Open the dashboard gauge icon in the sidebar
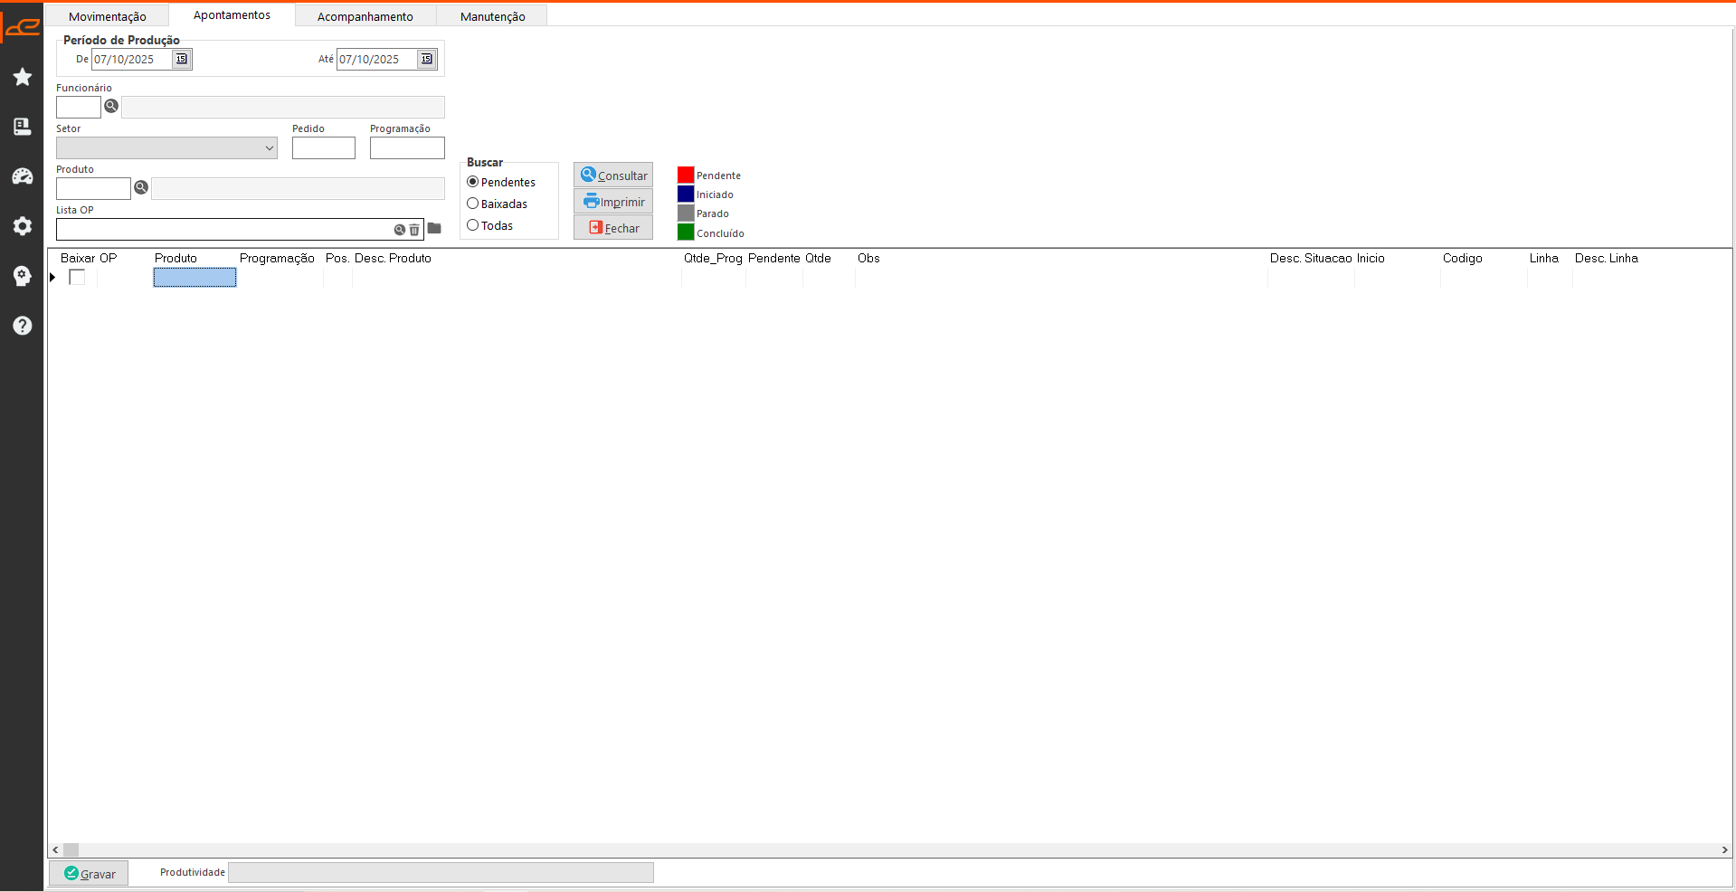Viewport: 1736px width, 892px height. [x=23, y=176]
